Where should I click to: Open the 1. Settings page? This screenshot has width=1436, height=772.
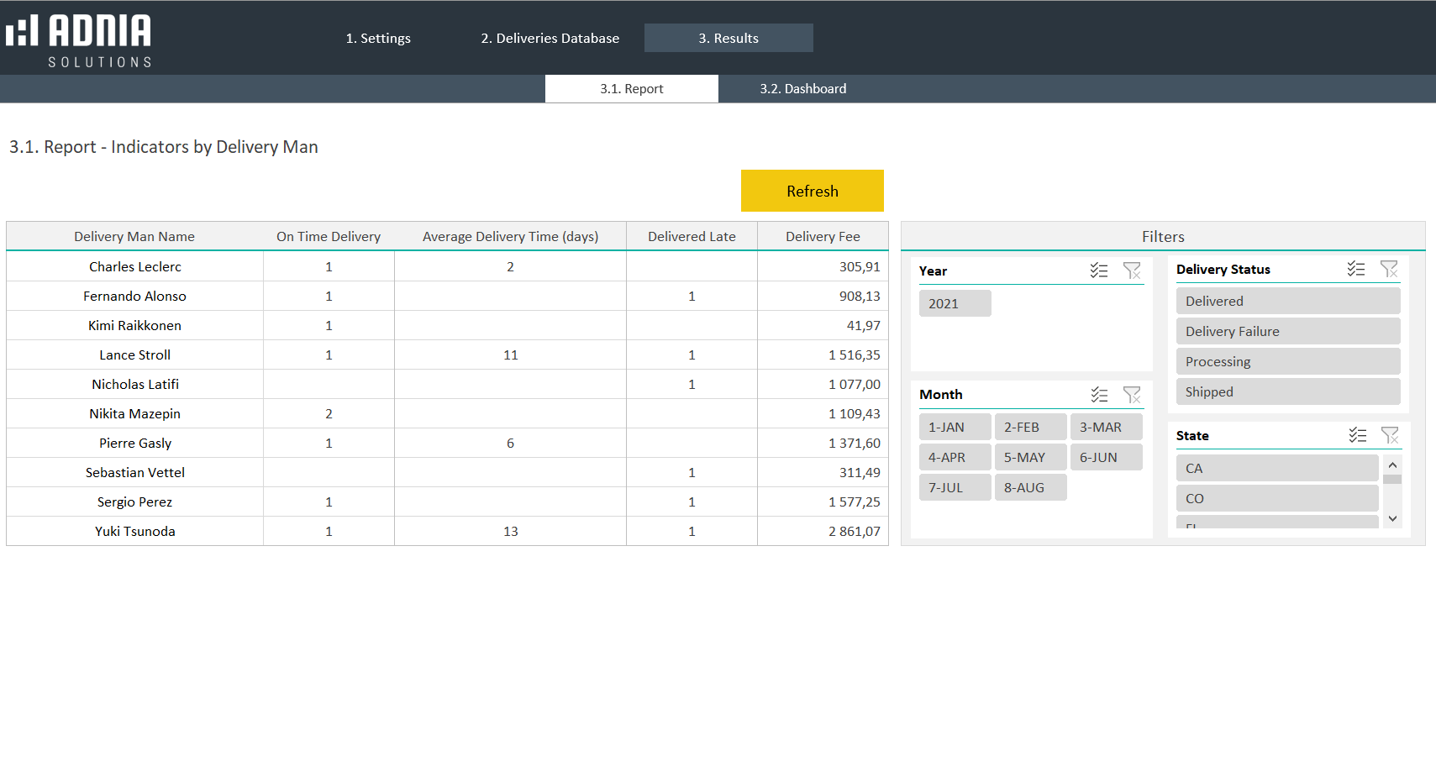tap(378, 39)
